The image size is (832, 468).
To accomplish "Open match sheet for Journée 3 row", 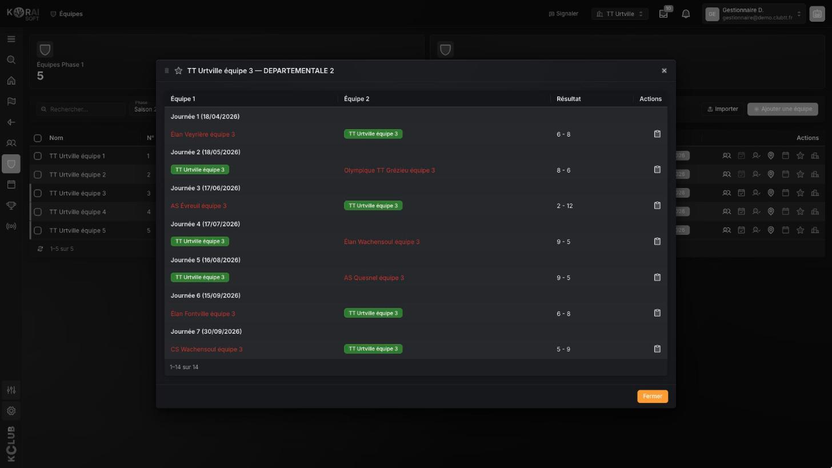I will tap(657, 206).
